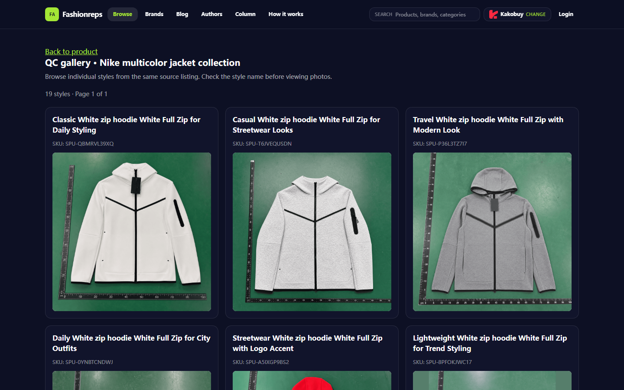Click SKU: SPU-QBMRVL39XQ text
This screenshot has height=390, width=624.
83,143
